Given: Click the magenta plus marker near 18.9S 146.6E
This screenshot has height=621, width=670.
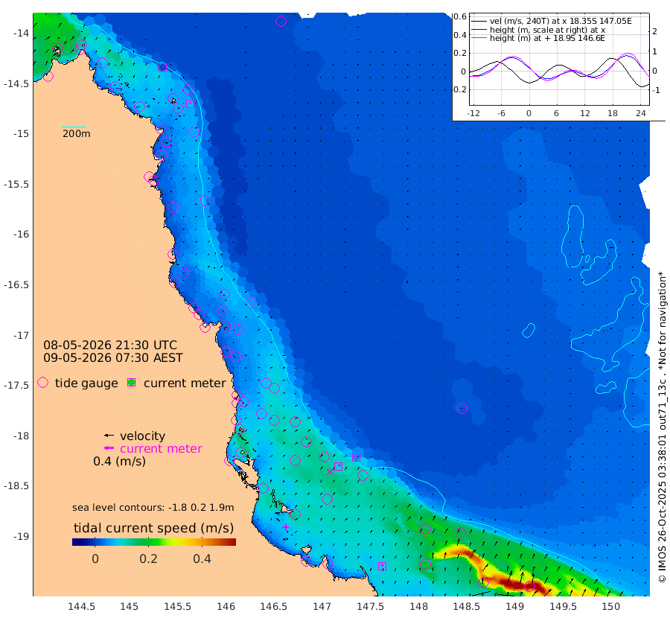Looking at the screenshot, I should coord(285,527).
